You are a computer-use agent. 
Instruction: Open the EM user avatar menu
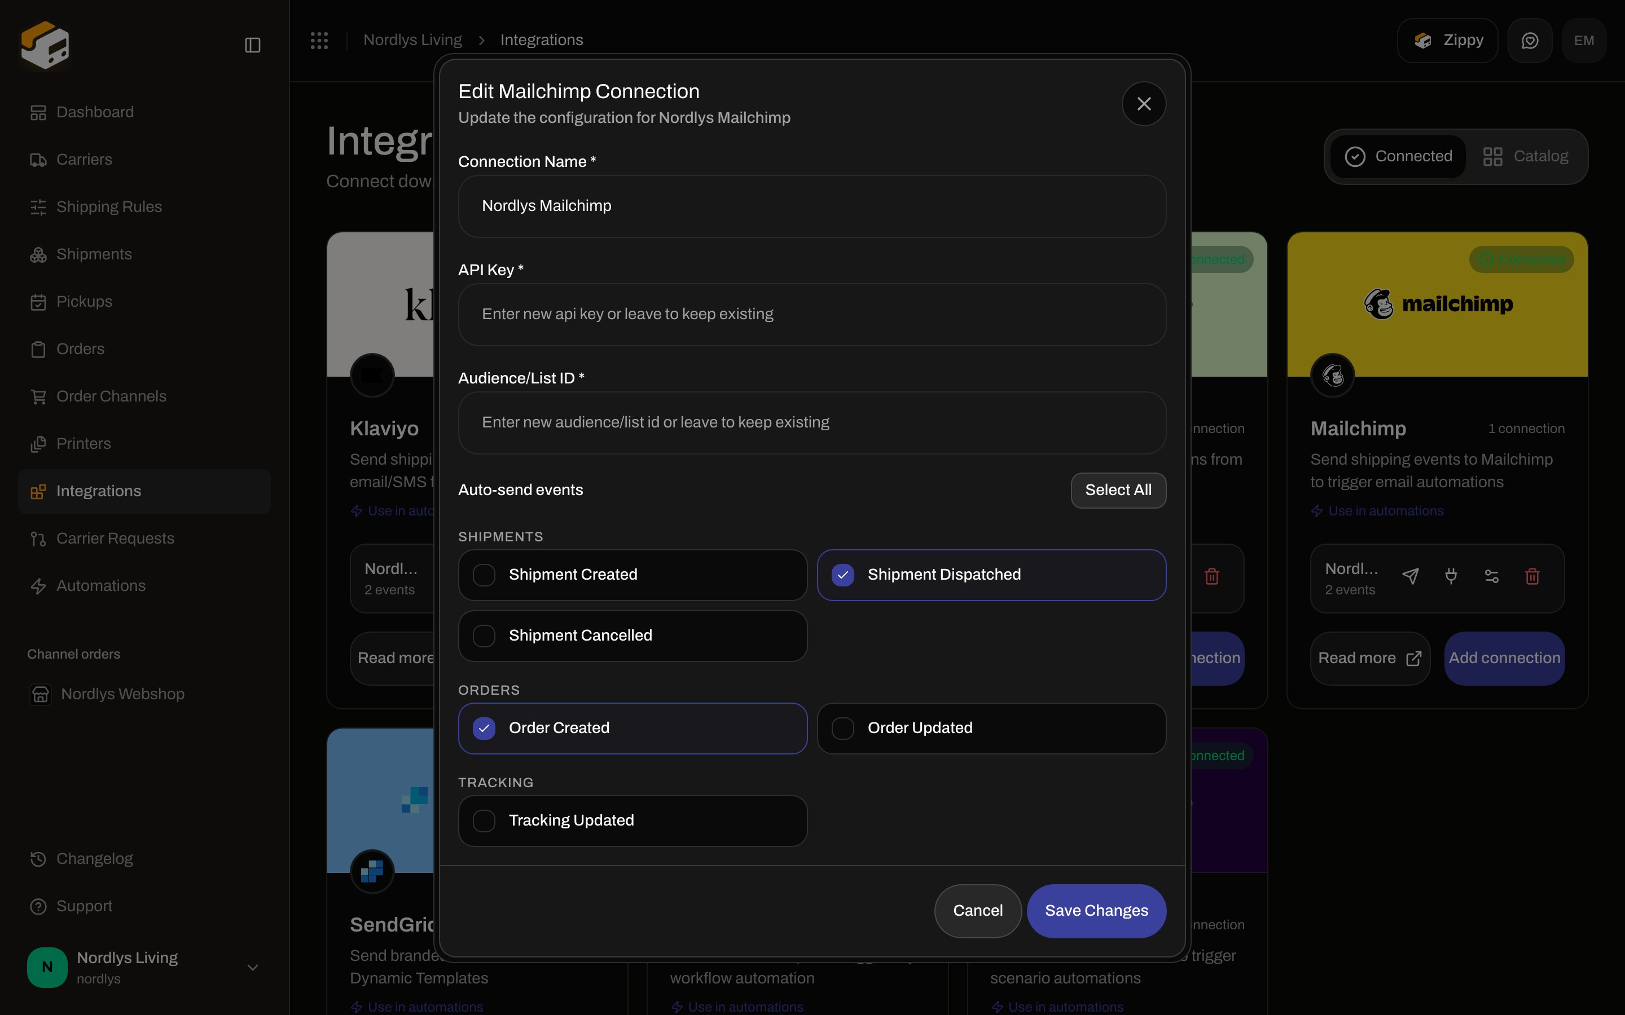(1584, 41)
